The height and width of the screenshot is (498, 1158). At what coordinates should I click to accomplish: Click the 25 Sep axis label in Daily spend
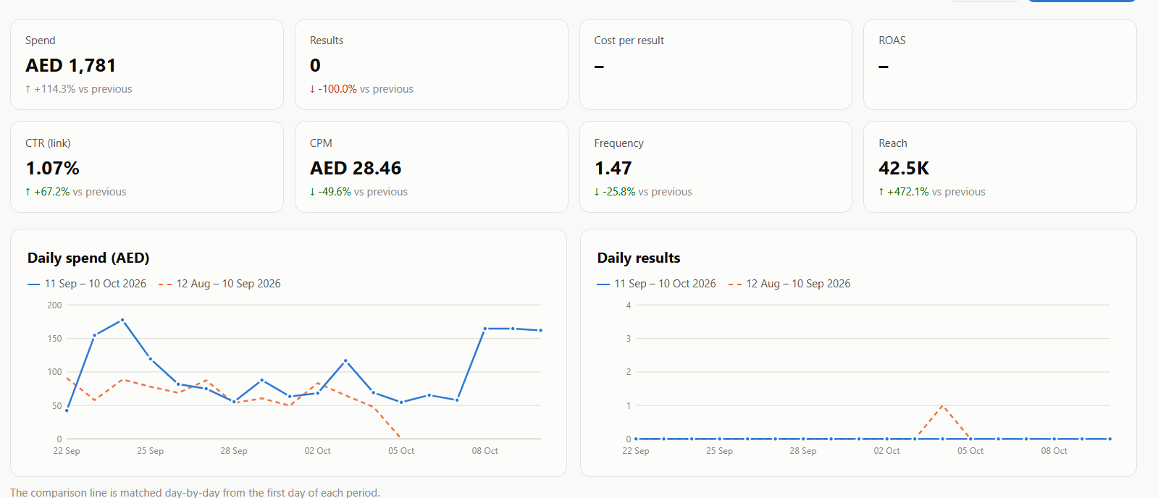pyautogui.click(x=151, y=451)
